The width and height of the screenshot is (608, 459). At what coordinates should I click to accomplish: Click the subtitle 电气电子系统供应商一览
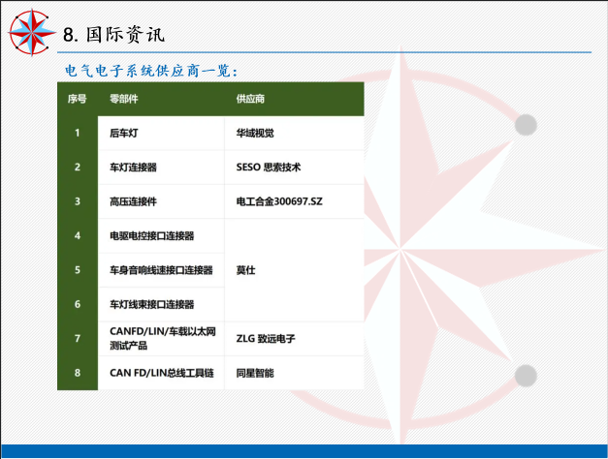click(x=150, y=71)
